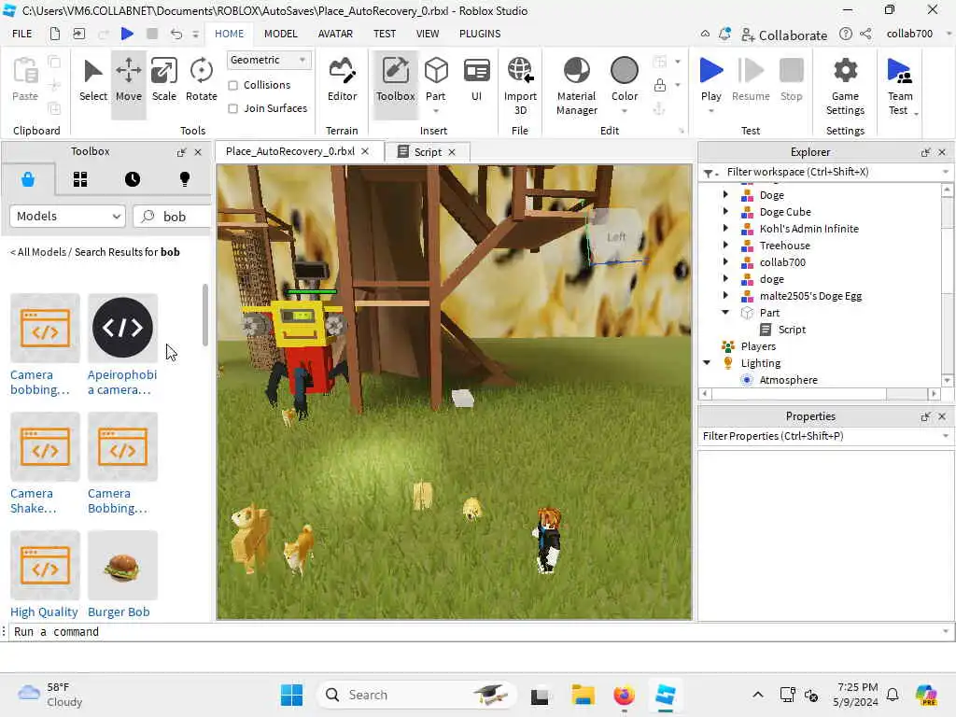This screenshot has height=717, width=956.
Task: Switch to the MODEL ribbon tab
Action: click(x=280, y=34)
